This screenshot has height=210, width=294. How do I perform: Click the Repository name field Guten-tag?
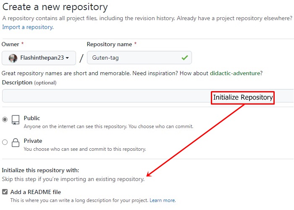139,58
